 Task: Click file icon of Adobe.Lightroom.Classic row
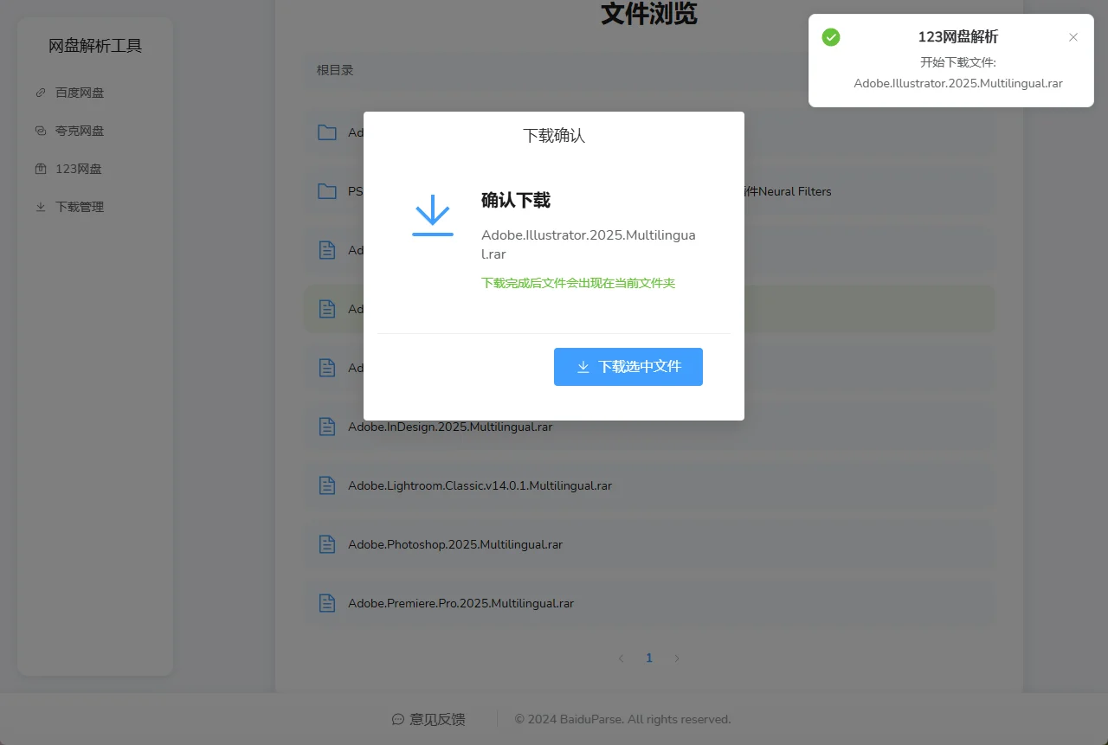click(327, 485)
